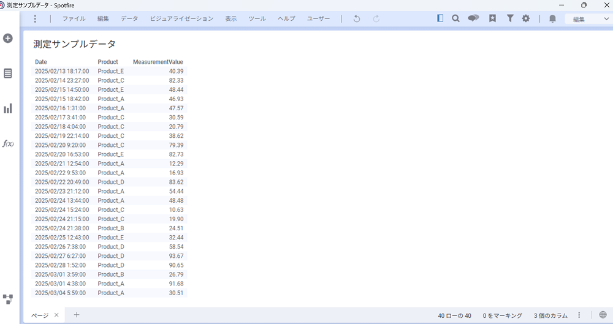Click the 40 ローの 40 row count
This screenshot has height=324, width=613.
(x=455, y=315)
